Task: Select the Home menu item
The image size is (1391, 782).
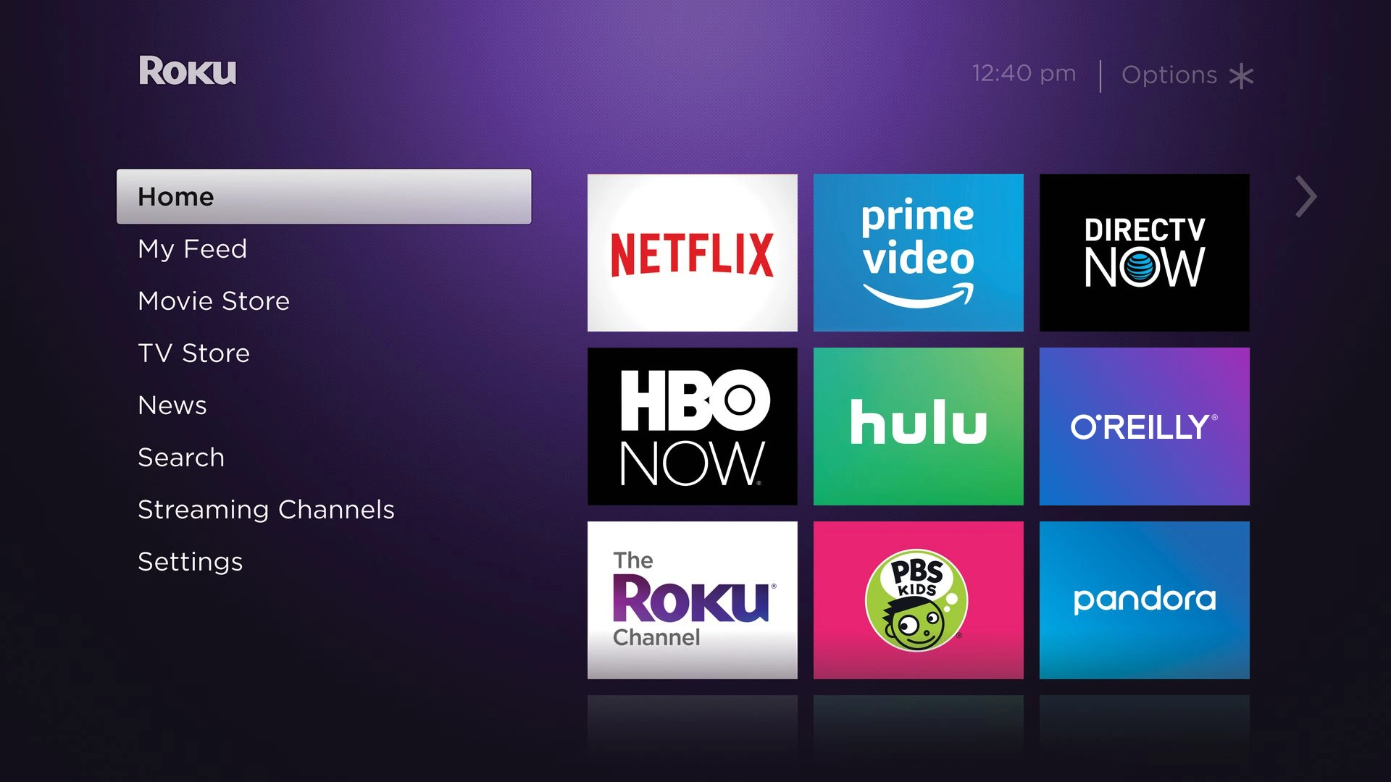Action: tap(323, 197)
